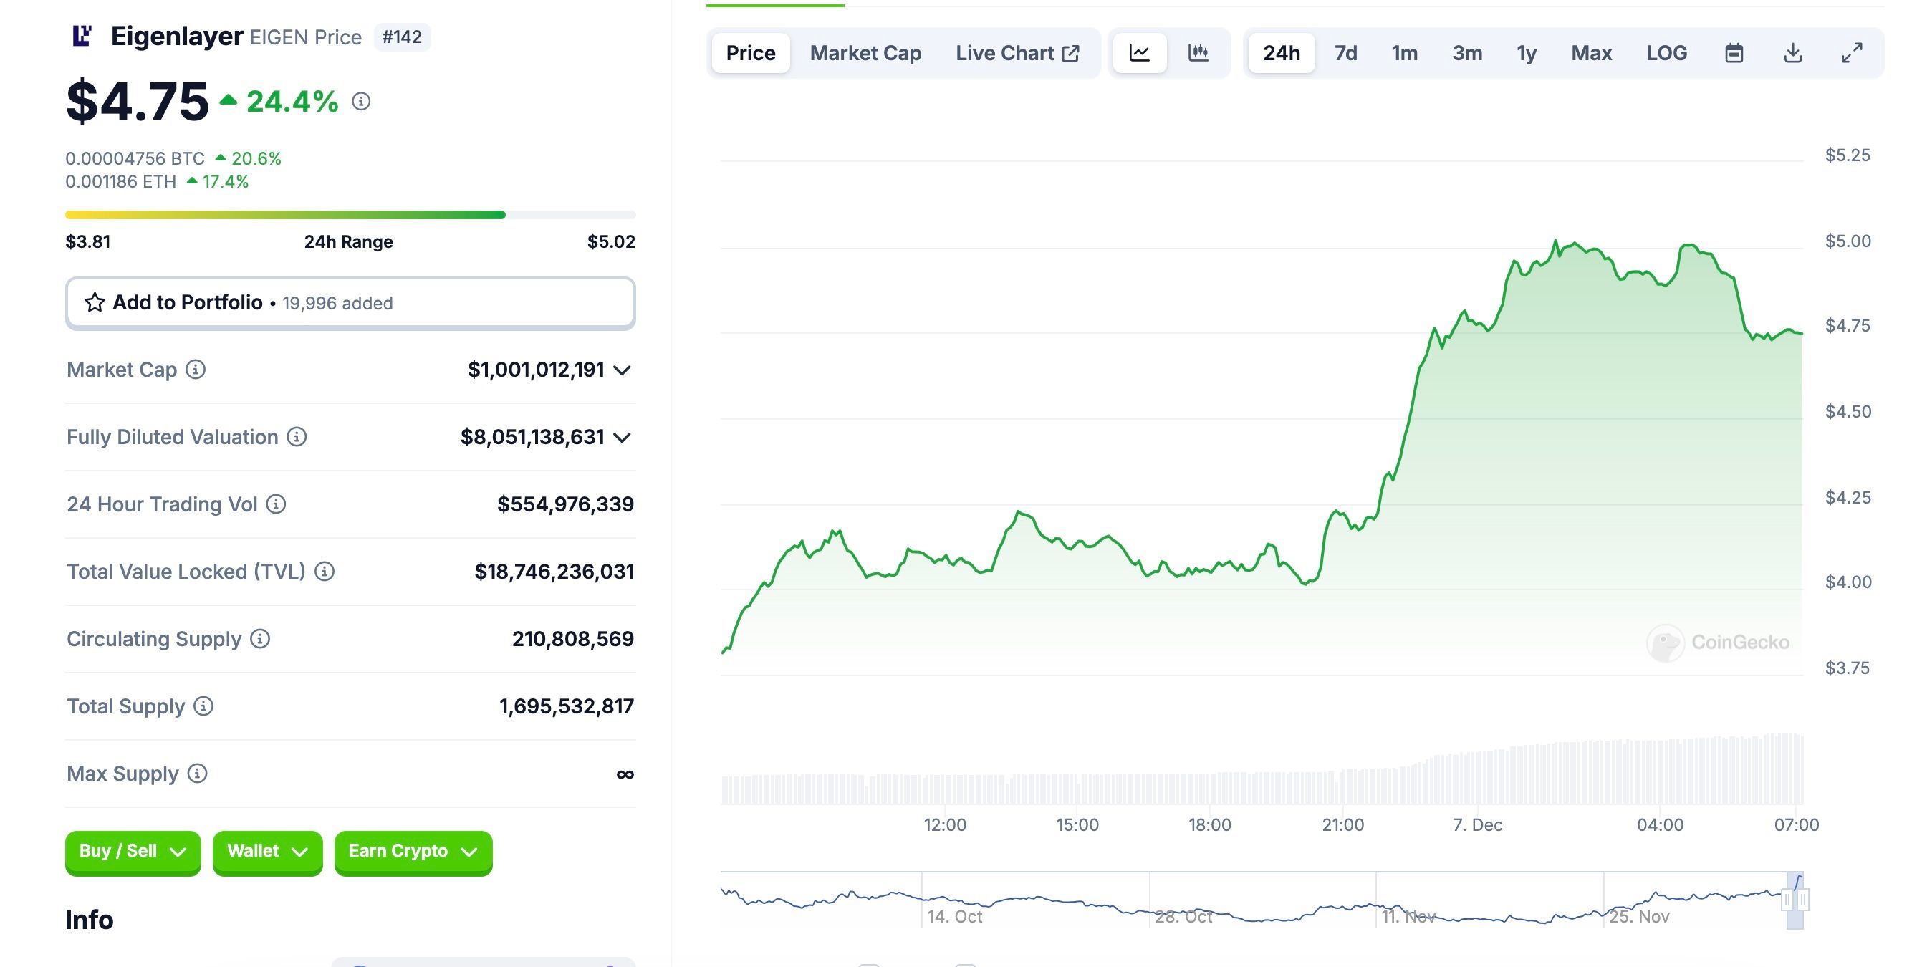Expand the Market Cap value chevron
1917x967 pixels.
(x=622, y=370)
